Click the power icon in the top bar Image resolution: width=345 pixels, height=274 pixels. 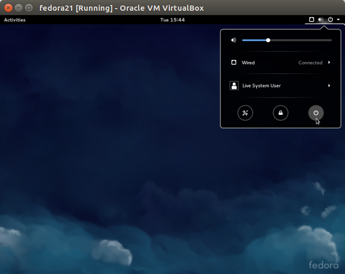(x=330, y=19)
